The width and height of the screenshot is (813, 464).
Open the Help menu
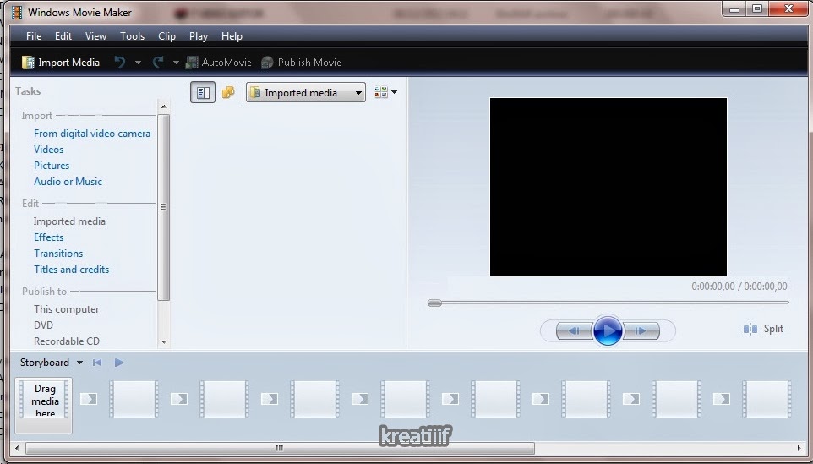[232, 35]
